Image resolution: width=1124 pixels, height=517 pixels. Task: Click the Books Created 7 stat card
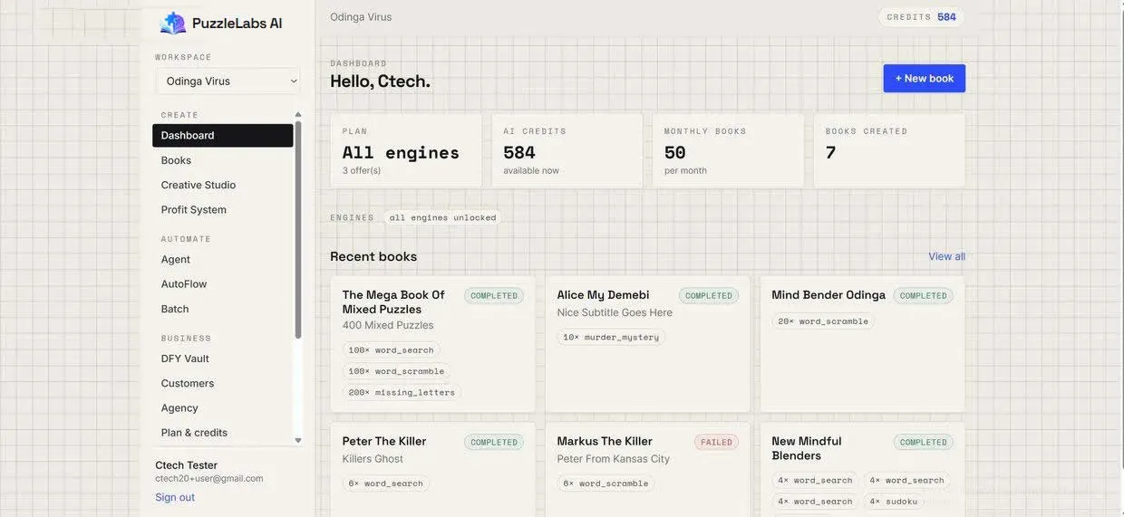click(889, 150)
